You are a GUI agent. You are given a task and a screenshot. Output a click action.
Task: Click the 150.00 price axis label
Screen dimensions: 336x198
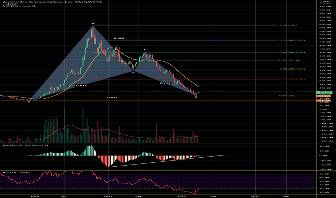[325, 88]
